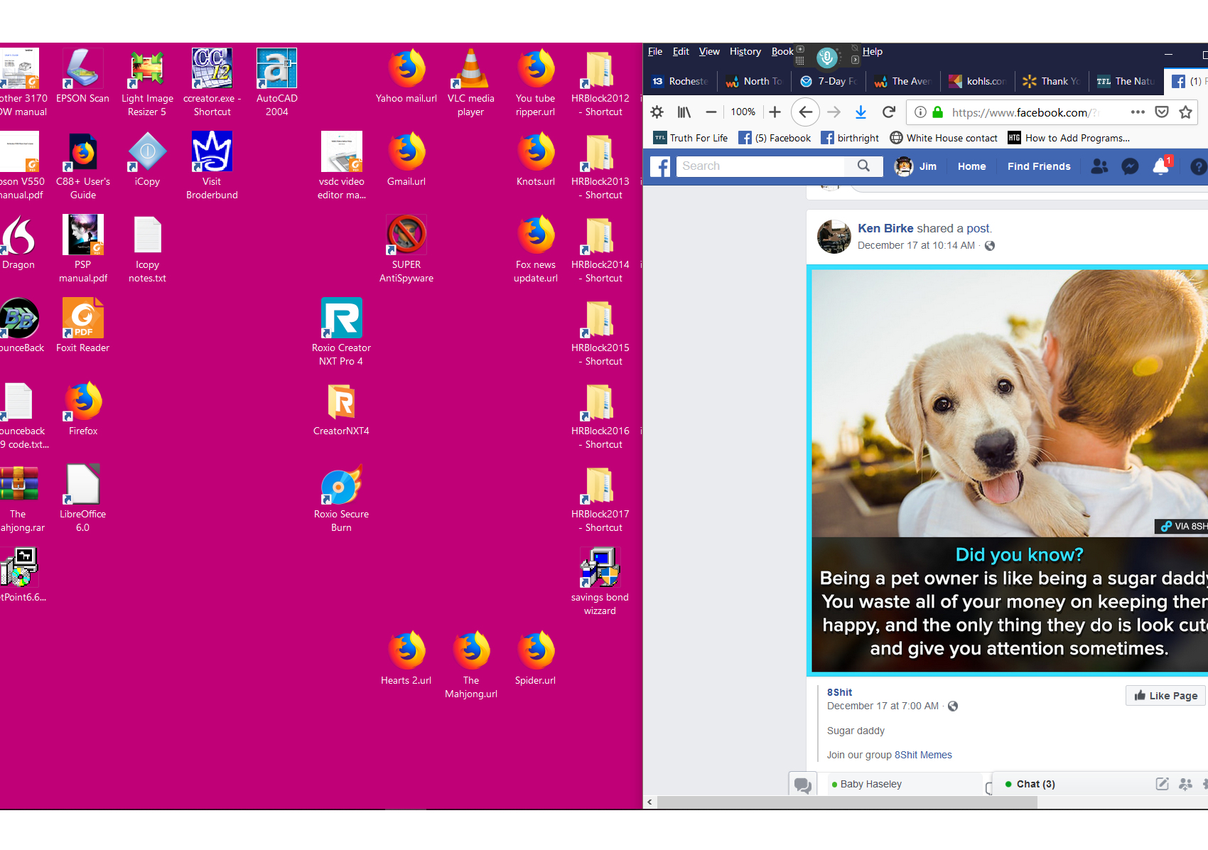Open the 8Shit Memes group link

pyautogui.click(x=924, y=754)
